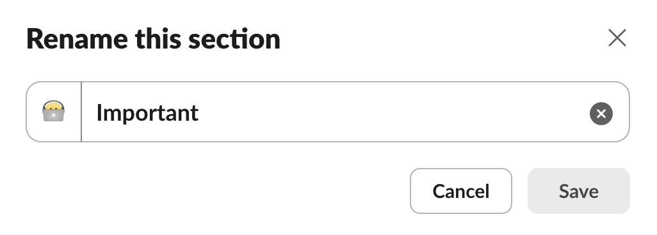Click the toolbox emoji icon
Viewport: 657px width, 235px height.
(x=54, y=112)
